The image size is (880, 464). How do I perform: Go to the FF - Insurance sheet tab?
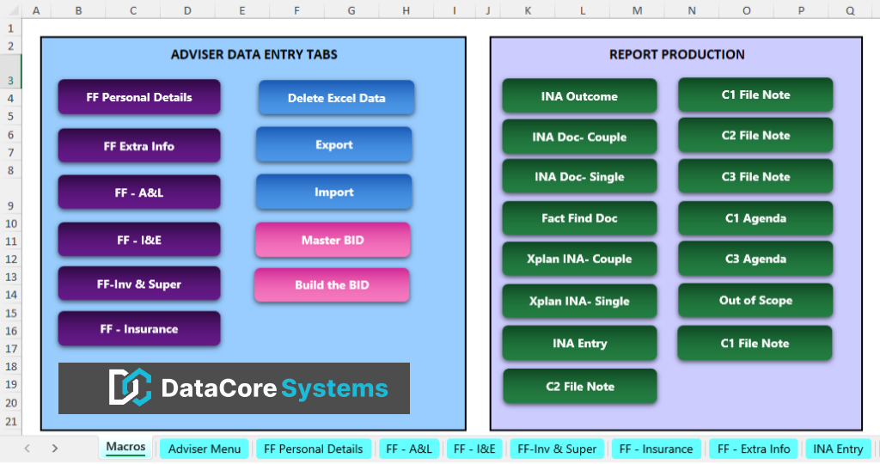[656, 449]
